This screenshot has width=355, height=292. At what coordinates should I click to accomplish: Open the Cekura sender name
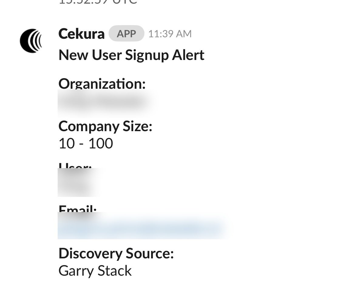[x=82, y=34]
